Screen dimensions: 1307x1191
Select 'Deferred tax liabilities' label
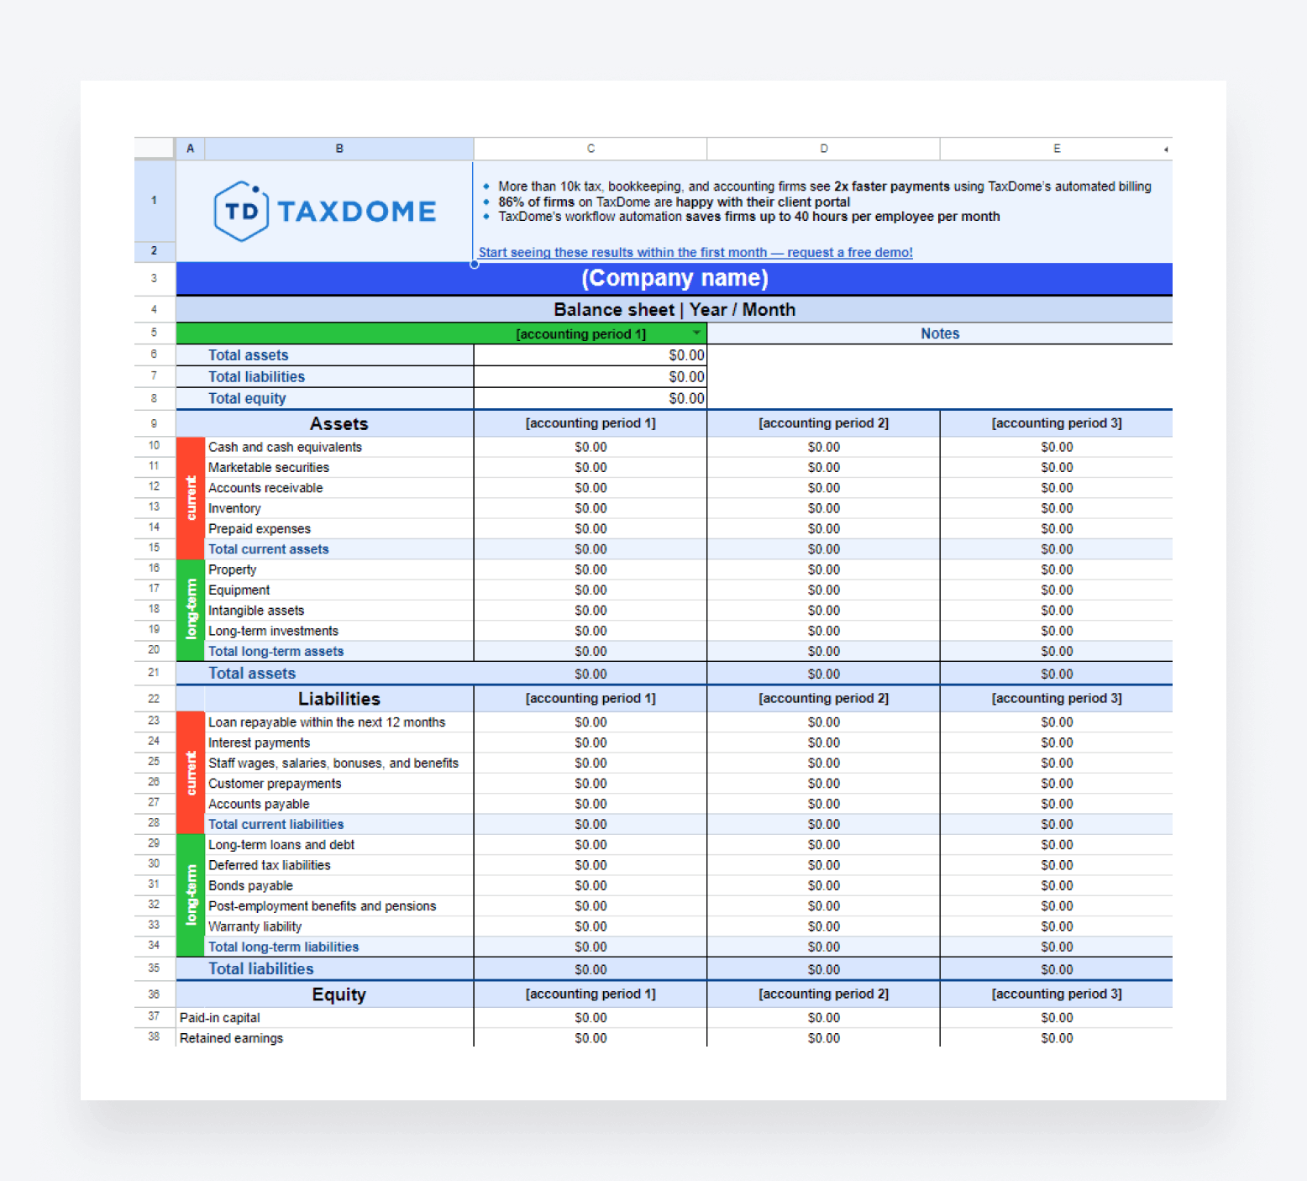click(270, 865)
